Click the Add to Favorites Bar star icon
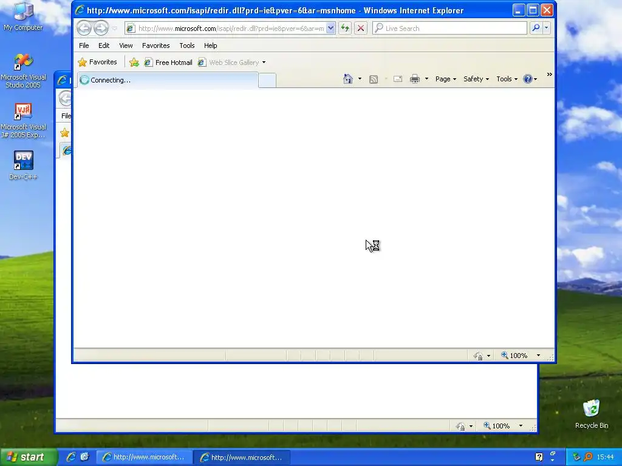Image resolution: width=622 pixels, height=466 pixels. pyautogui.click(x=134, y=62)
